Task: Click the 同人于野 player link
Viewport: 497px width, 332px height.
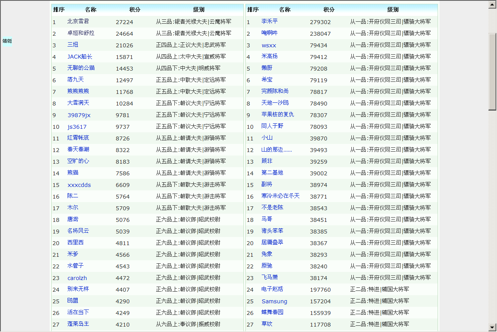Action: (x=273, y=126)
